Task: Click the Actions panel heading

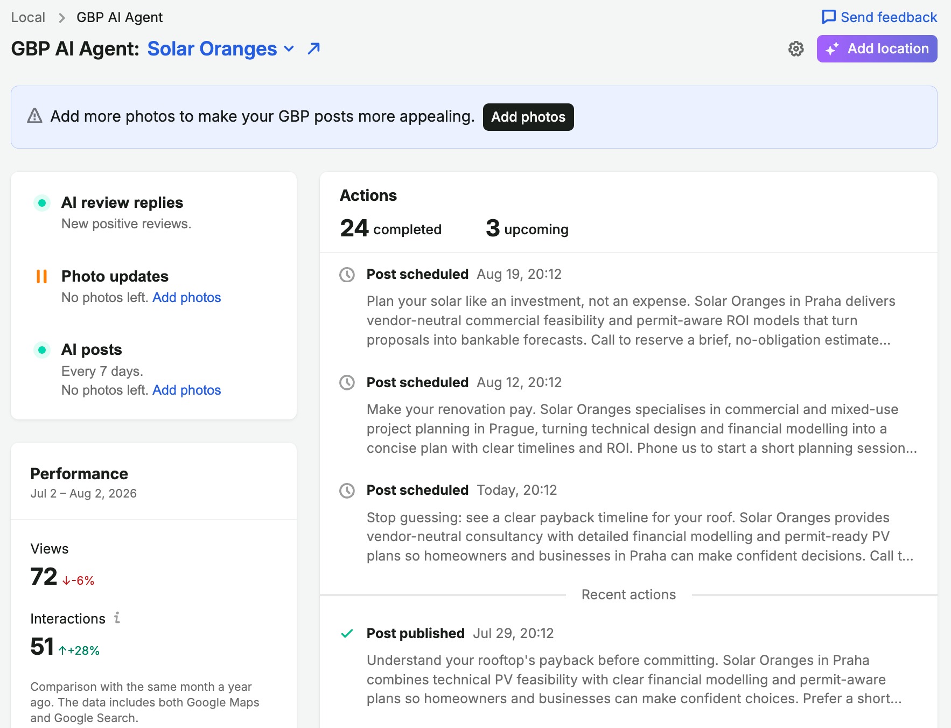Action: (368, 195)
